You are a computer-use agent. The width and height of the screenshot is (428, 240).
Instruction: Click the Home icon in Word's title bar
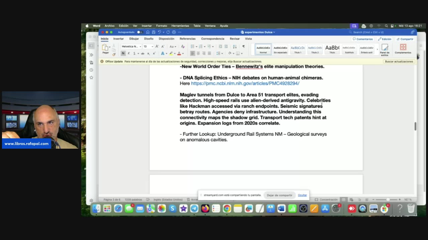click(x=148, y=32)
